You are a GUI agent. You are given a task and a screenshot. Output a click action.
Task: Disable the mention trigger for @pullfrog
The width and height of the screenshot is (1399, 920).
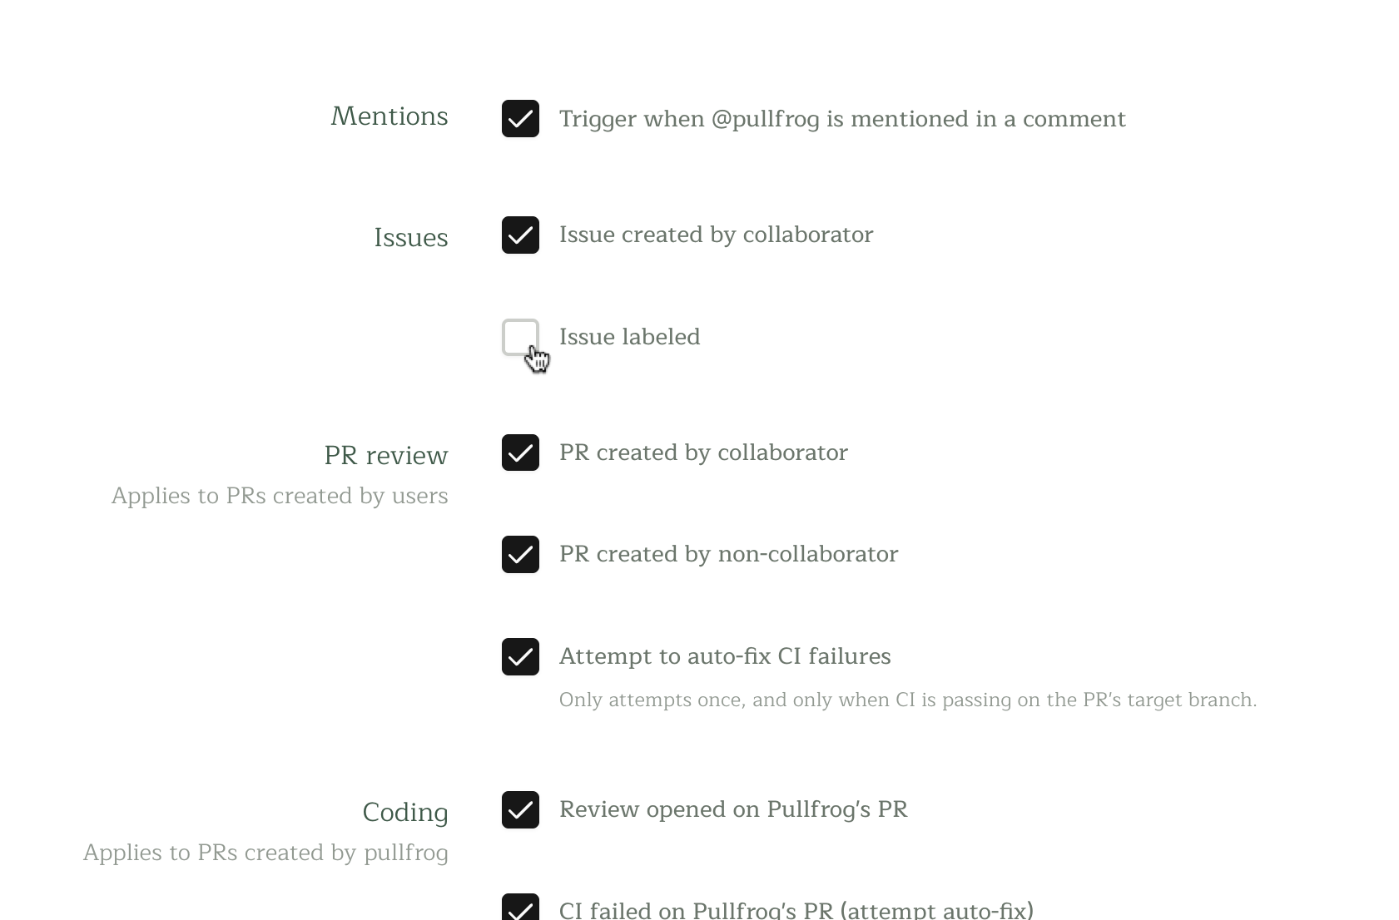(x=520, y=118)
